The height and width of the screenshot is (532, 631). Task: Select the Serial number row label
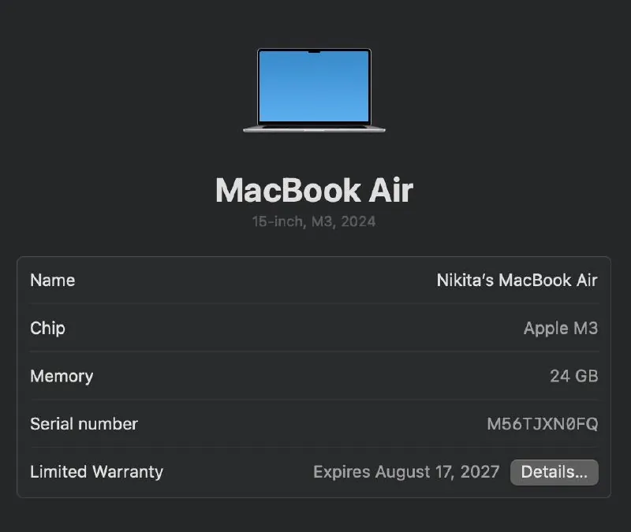click(x=84, y=424)
